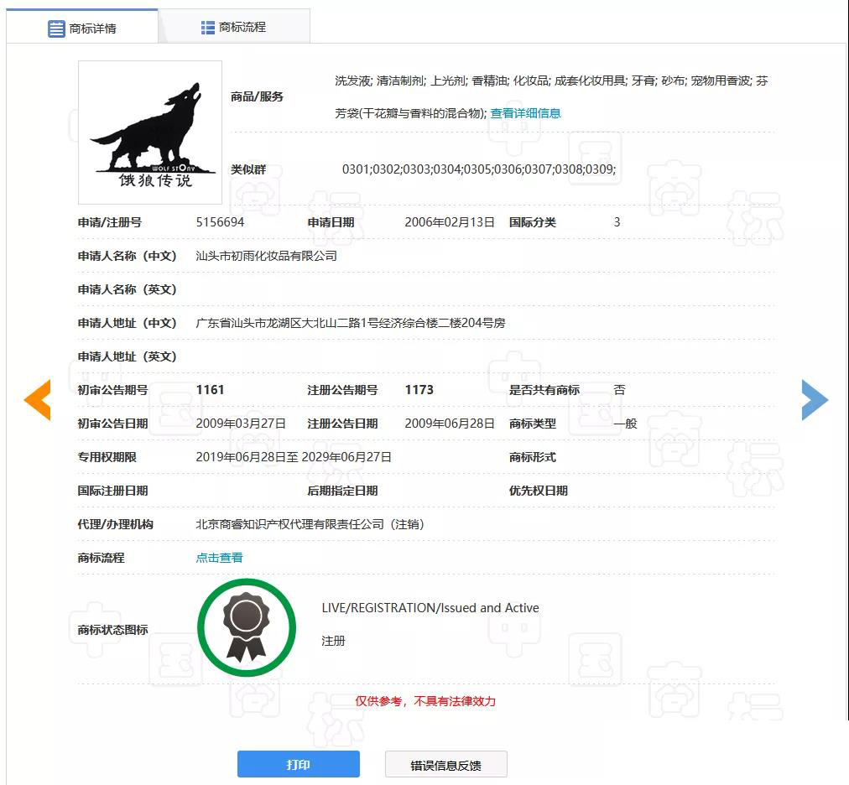Image resolution: width=849 pixels, height=785 pixels.
Task: Switch to the 商标流程 tab
Action: 234,27
